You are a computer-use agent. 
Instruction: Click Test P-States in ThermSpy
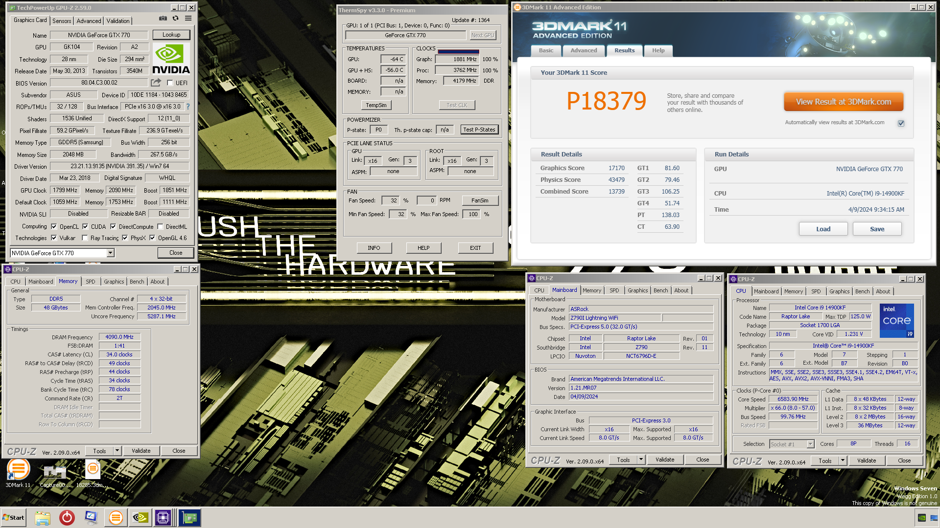click(x=479, y=130)
